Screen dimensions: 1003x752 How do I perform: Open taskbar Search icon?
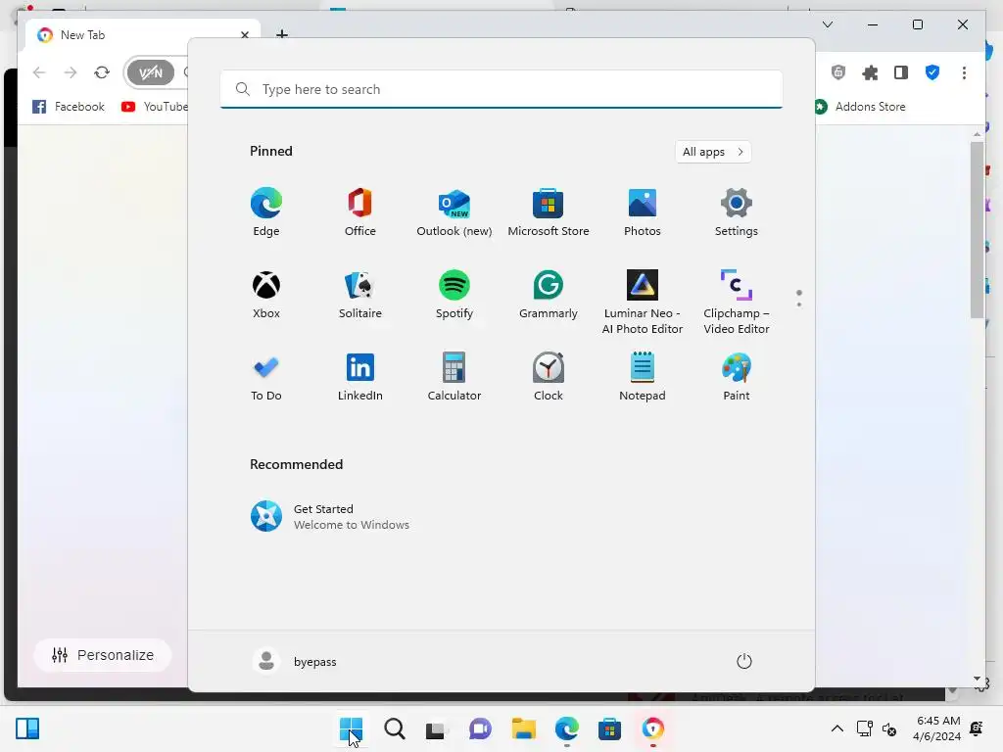click(395, 728)
